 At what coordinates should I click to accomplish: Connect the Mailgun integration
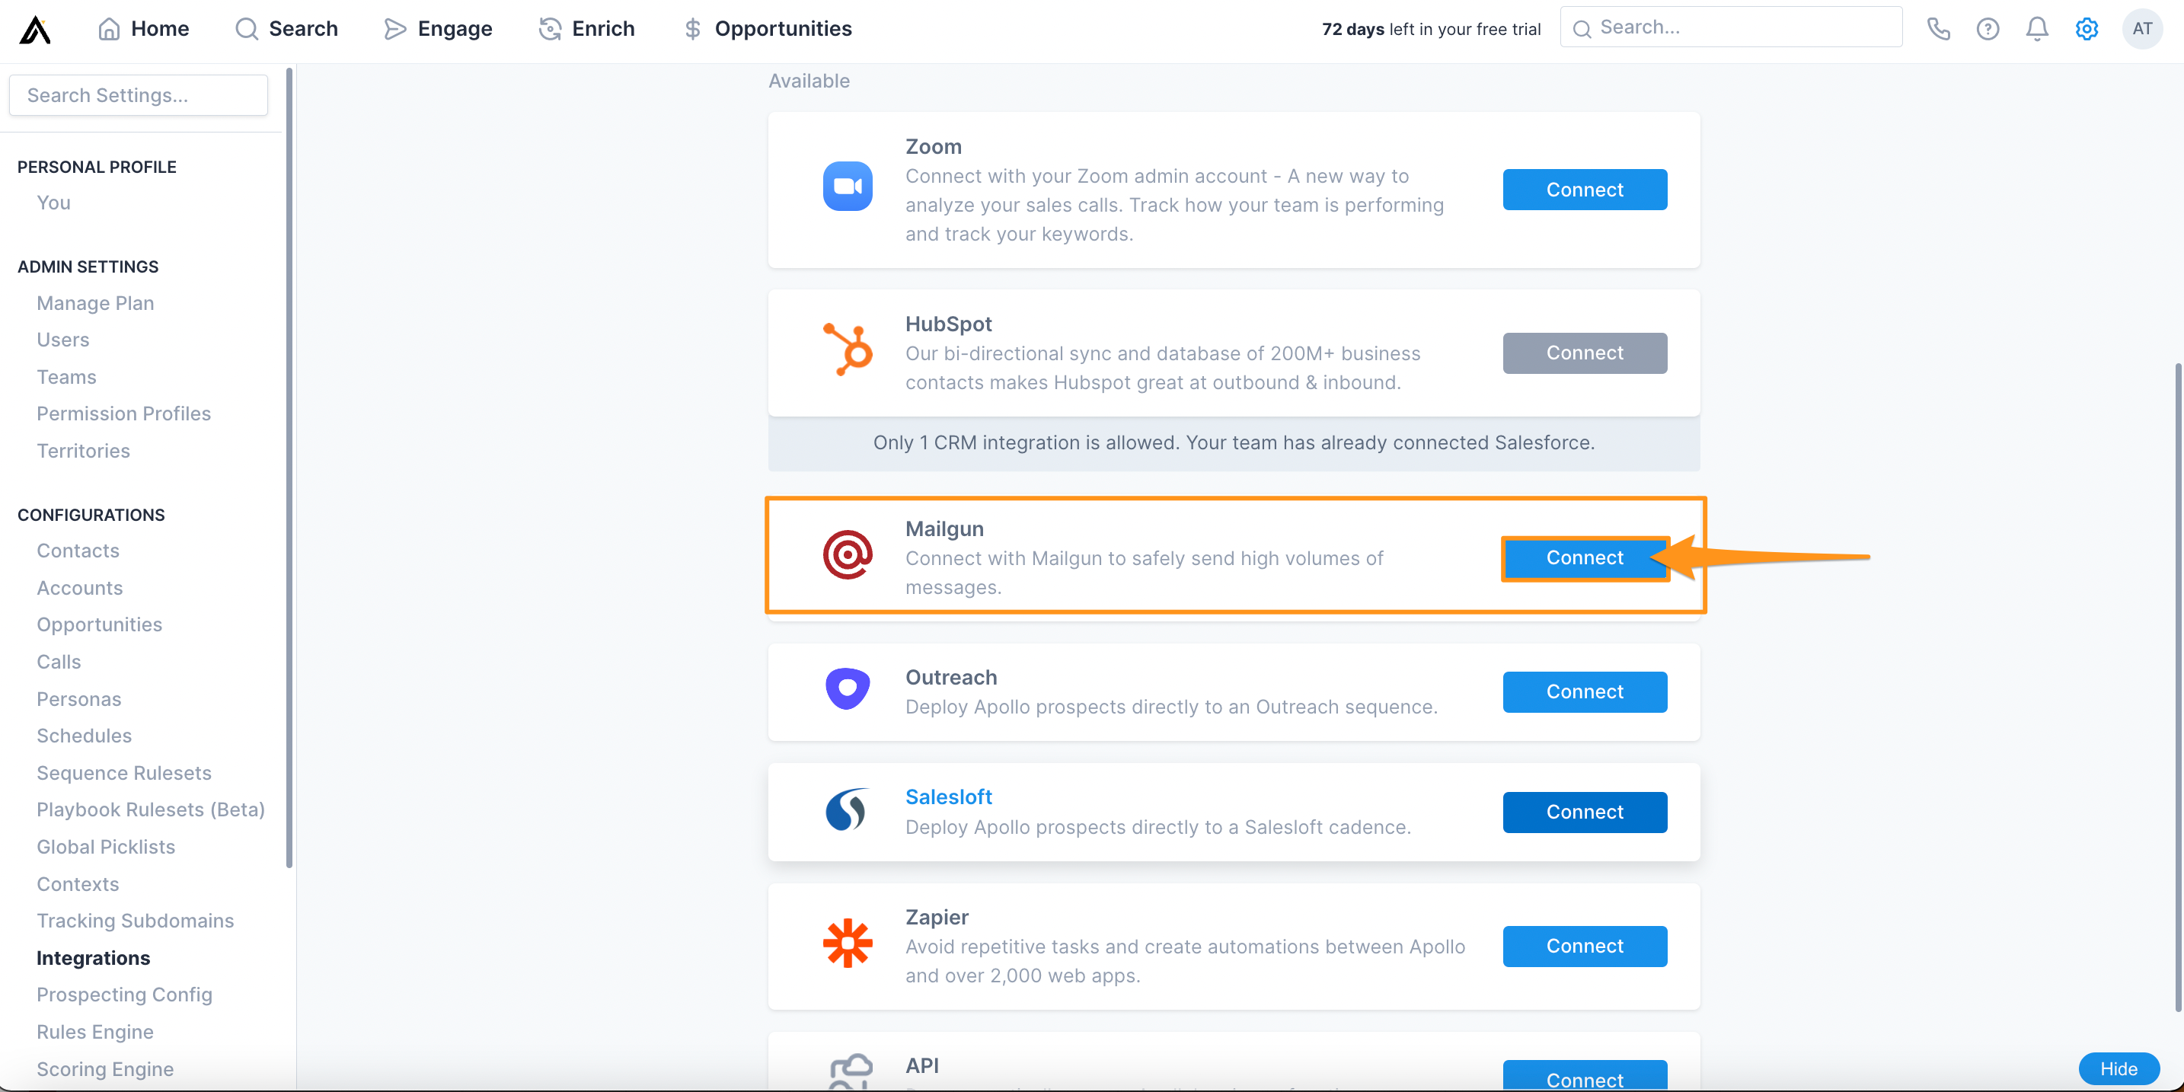(1585, 558)
